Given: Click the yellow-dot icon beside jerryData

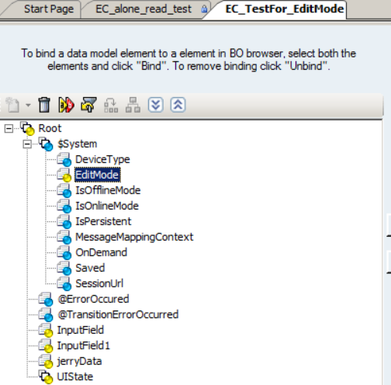Looking at the screenshot, I should 46,362.
